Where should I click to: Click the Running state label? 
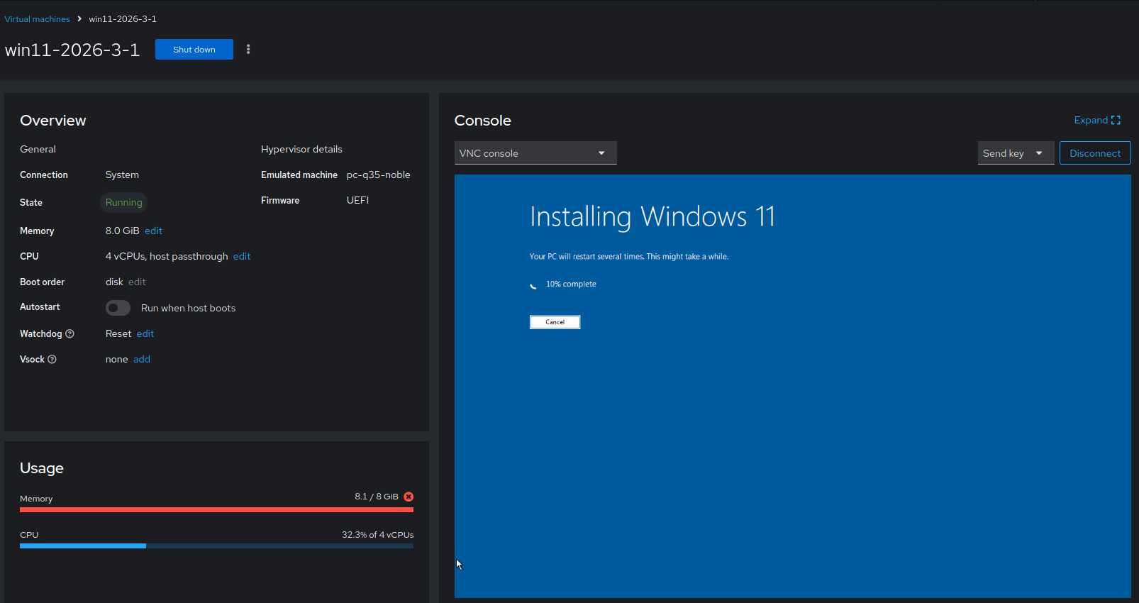point(124,203)
